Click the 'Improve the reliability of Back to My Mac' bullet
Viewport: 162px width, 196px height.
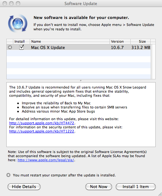pyautogui.click(x=56, y=103)
